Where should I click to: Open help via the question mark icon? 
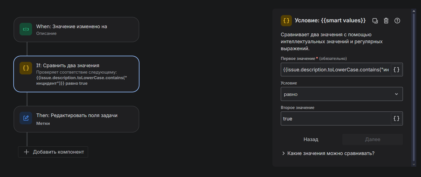click(397, 21)
